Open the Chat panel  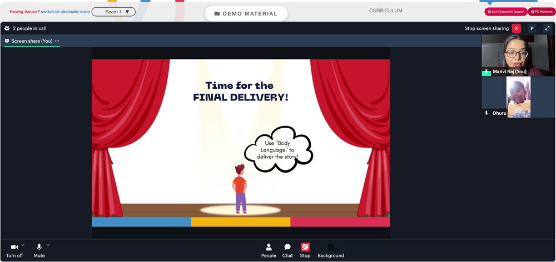point(287,251)
